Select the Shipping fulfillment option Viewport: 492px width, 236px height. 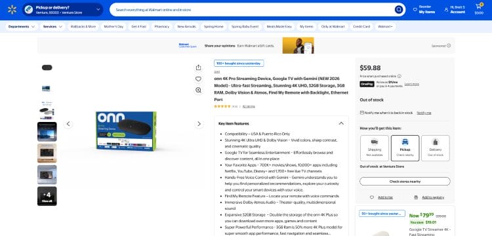375,148
